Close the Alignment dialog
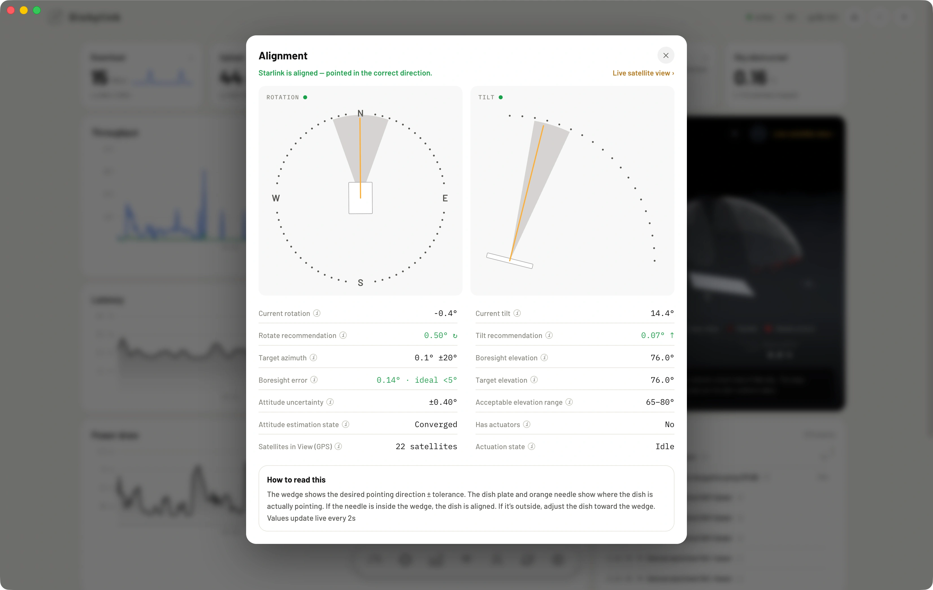This screenshot has height=590, width=933. [x=666, y=55]
